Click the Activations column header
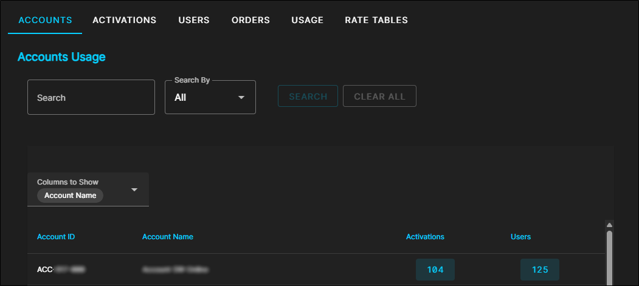Screen dimensions: 639x286 (x=425, y=237)
